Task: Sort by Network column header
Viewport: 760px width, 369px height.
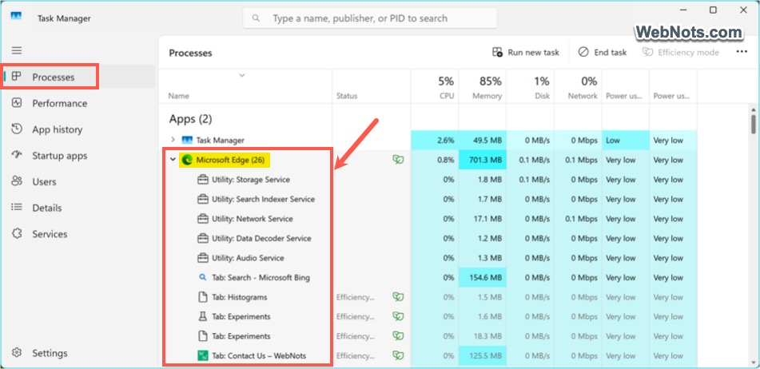Action: point(578,87)
